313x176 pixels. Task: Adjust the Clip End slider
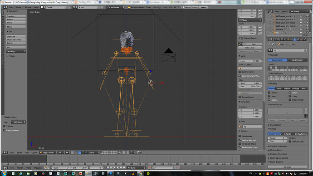[250, 86]
